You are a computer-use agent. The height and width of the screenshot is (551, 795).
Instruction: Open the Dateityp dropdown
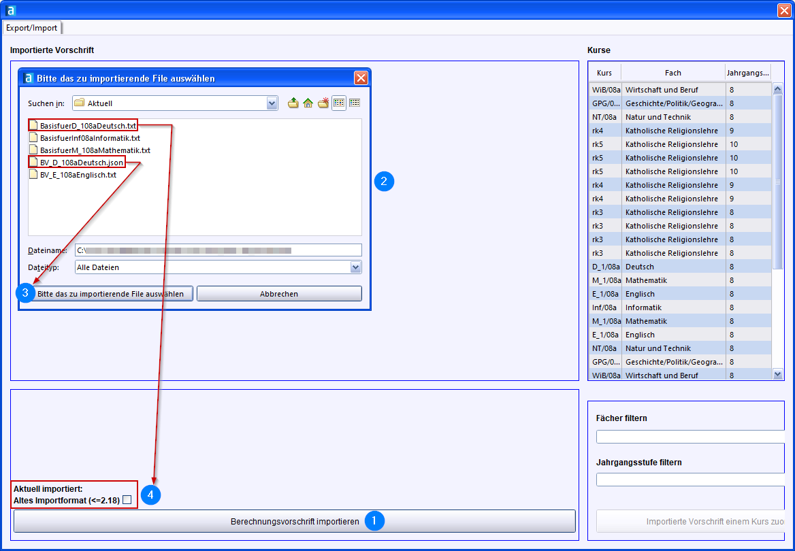pos(355,267)
